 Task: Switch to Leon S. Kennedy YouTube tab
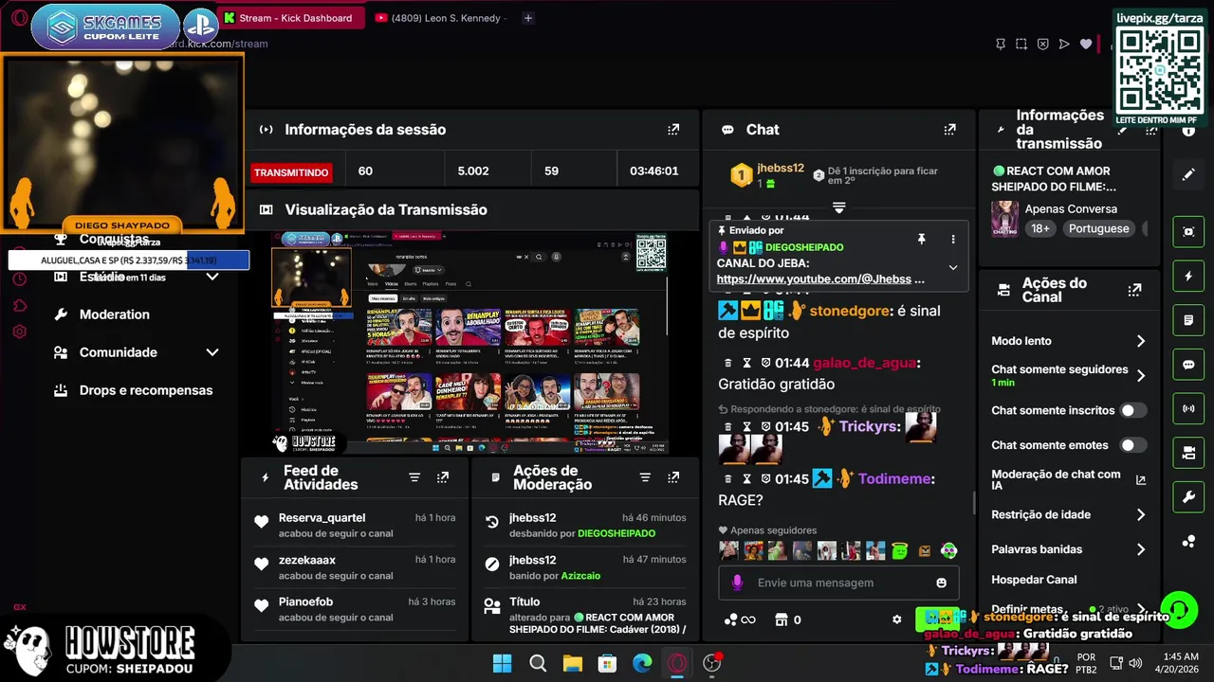pyautogui.click(x=442, y=18)
